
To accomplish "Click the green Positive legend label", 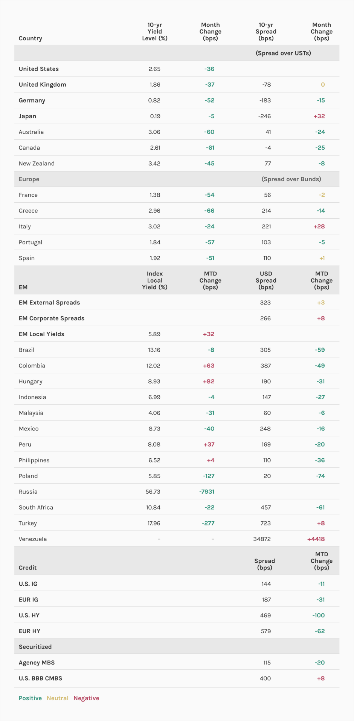I will coord(30,698).
